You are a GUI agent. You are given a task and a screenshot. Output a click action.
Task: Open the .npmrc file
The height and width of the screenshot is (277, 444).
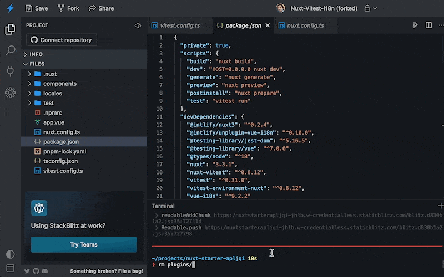[x=84, y=112]
